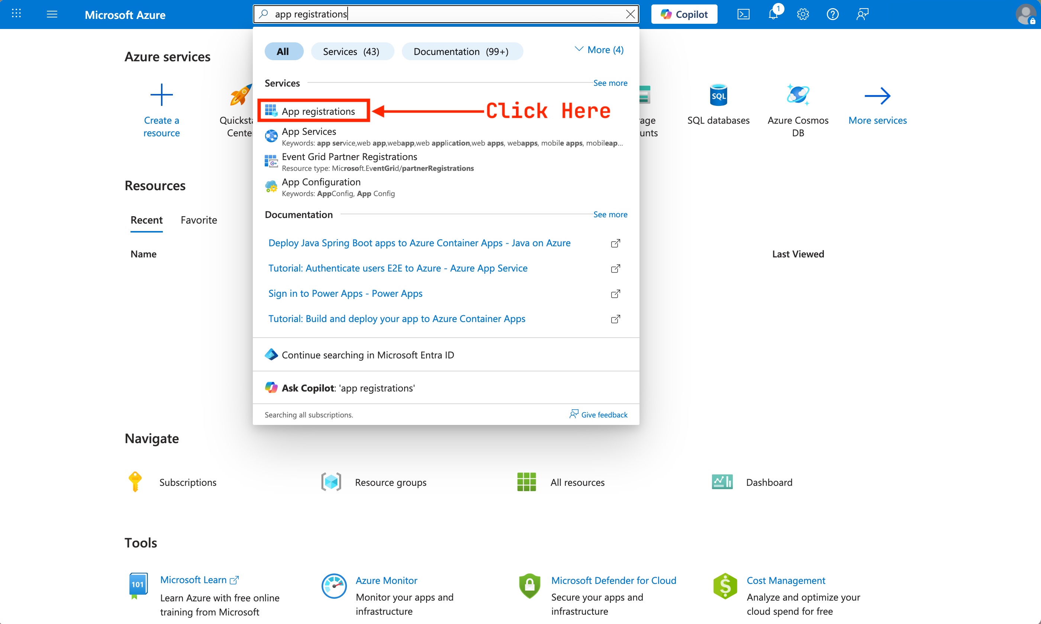The image size is (1041, 624).
Task: Open Tutorial: Authenticate users E2E doc
Action: pos(398,268)
